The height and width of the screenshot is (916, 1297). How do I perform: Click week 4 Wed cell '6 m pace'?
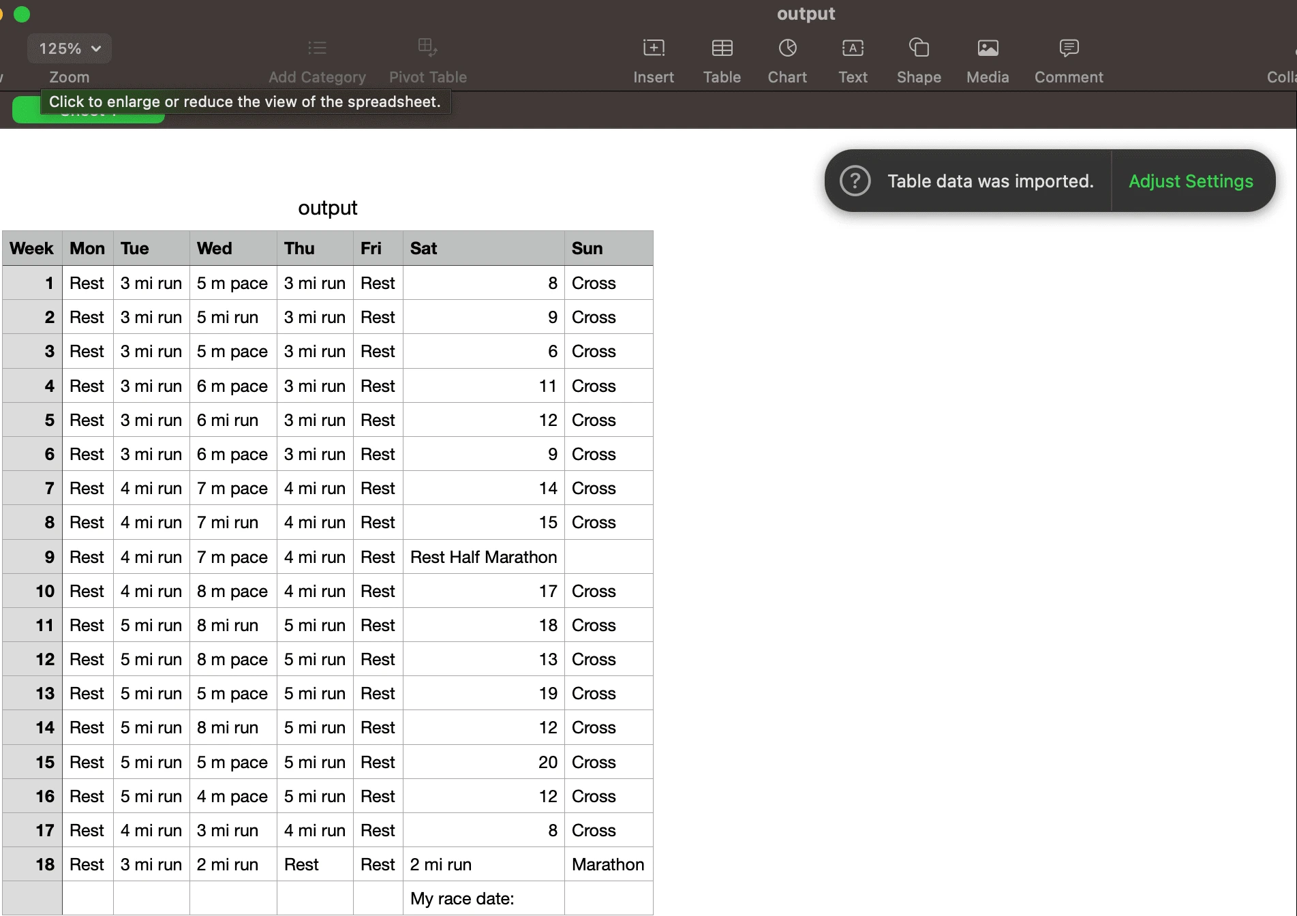point(233,386)
